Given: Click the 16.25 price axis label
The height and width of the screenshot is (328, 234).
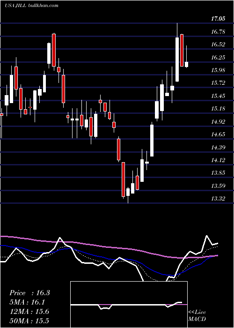Looking at the screenshot, I should (218, 57).
